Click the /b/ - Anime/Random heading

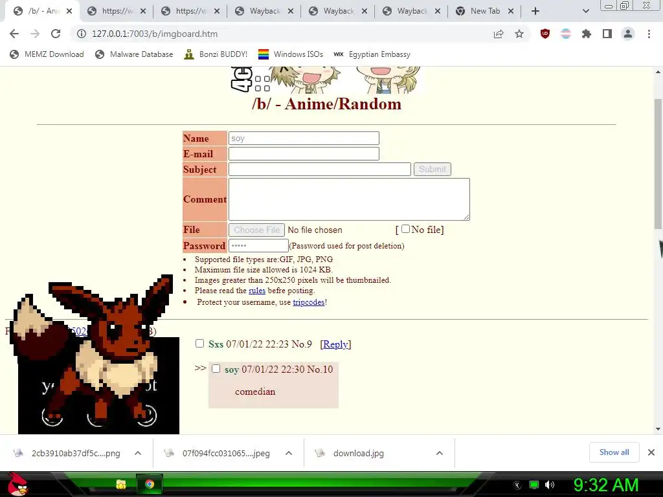point(326,104)
